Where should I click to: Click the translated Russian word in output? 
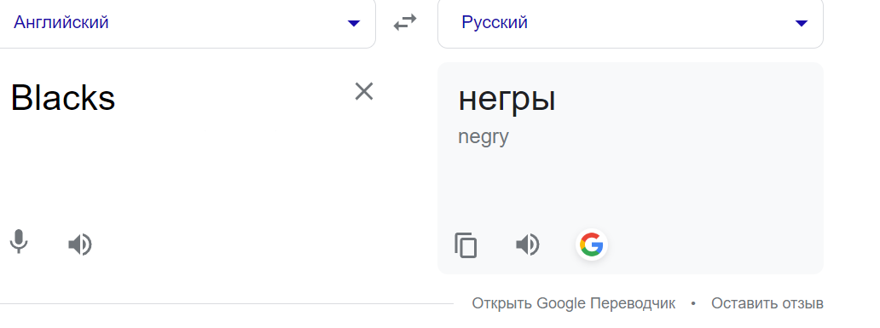(507, 100)
